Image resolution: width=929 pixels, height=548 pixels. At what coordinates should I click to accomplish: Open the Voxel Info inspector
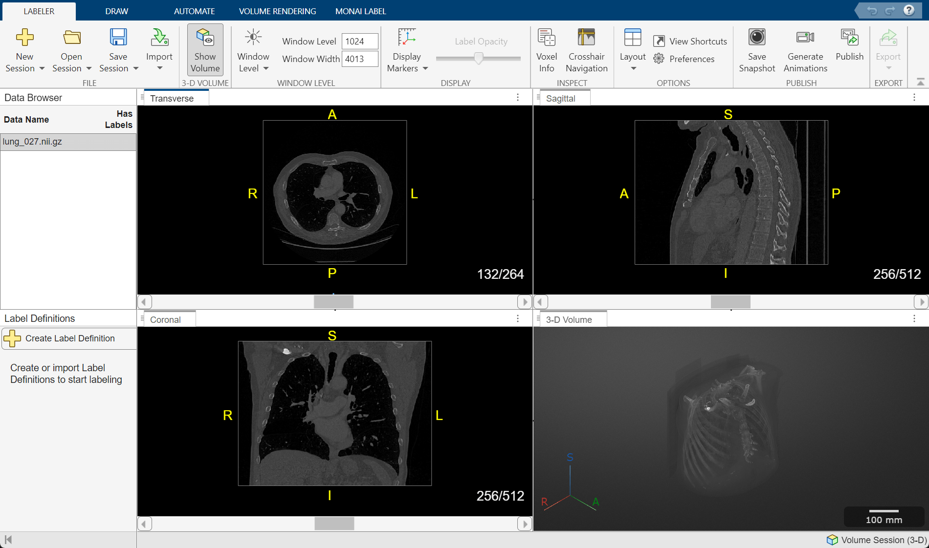click(546, 49)
